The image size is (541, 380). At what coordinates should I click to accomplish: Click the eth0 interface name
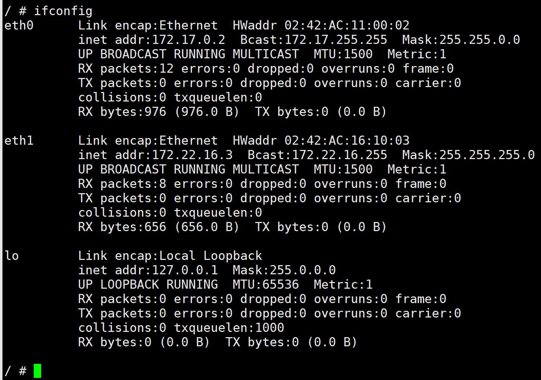[x=19, y=25]
